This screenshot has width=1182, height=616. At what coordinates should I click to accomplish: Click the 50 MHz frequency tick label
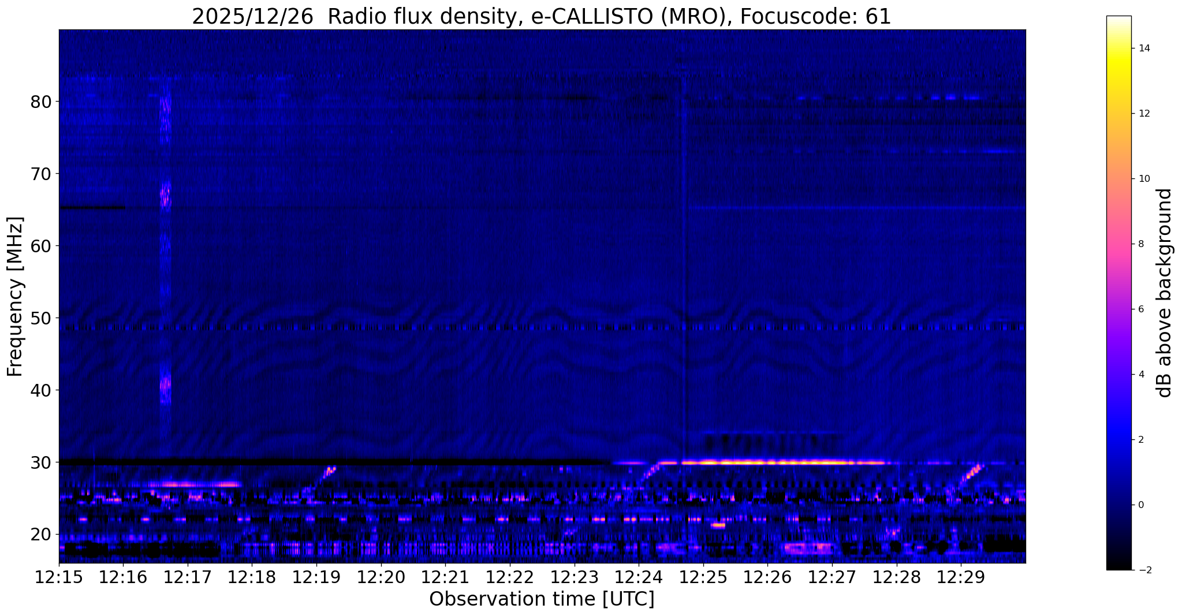pyautogui.click(x=40, y=318)
